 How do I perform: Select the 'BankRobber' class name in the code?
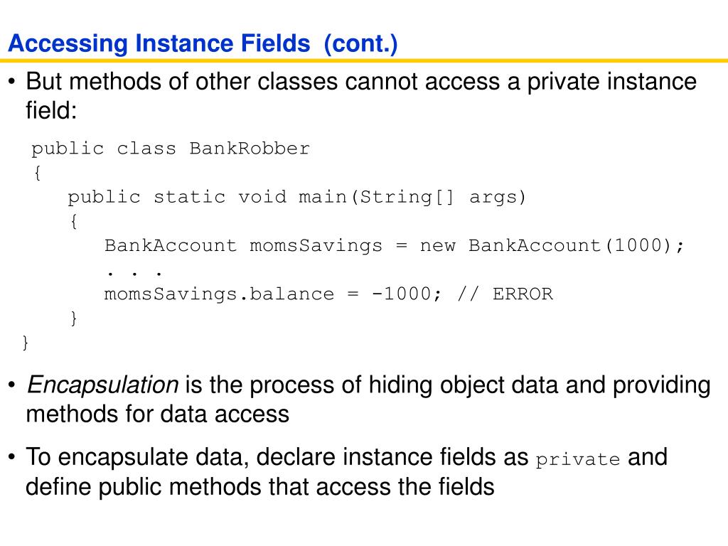click(x=250, y=149)
